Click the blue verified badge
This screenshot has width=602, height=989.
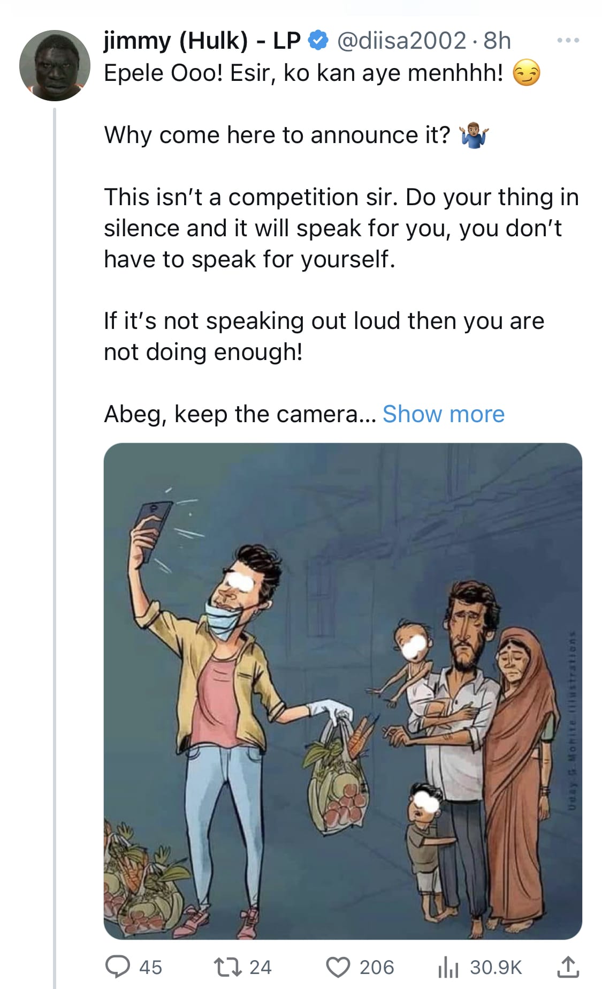point(318,41)
